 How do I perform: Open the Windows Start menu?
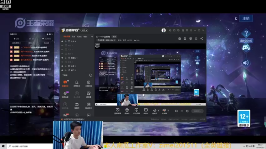tap(3, 146)
